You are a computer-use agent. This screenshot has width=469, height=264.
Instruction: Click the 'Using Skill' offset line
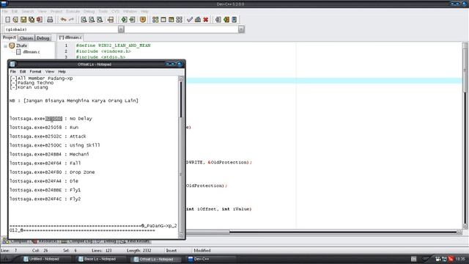(55, 145)
